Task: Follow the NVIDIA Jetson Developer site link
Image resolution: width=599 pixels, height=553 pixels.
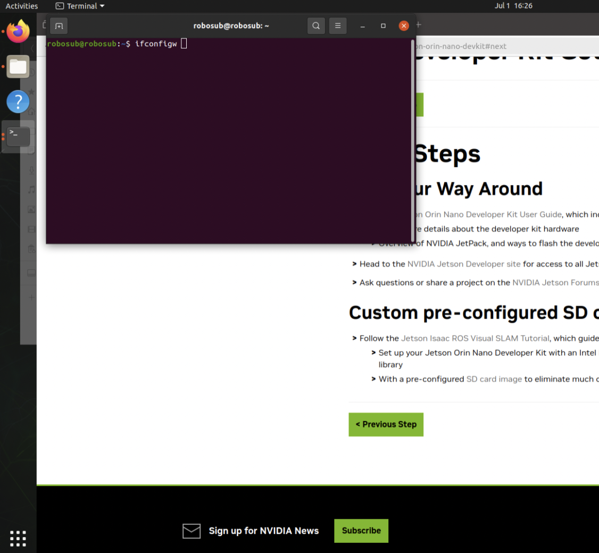Action: coord(464,264)
